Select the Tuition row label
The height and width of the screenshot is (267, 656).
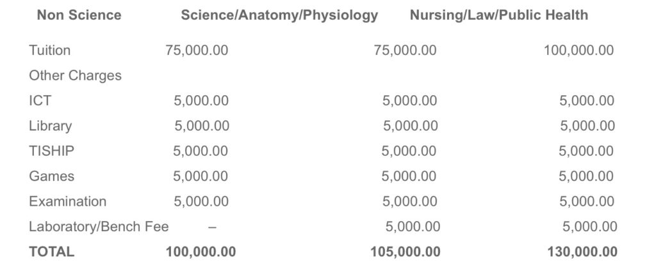coord(50,50)
